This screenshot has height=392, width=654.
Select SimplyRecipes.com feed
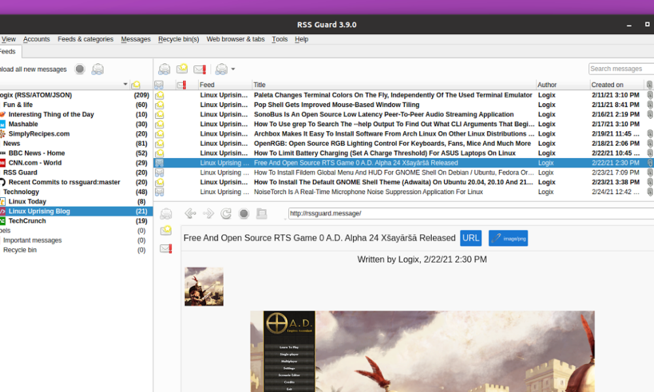[x=39, y=134]
